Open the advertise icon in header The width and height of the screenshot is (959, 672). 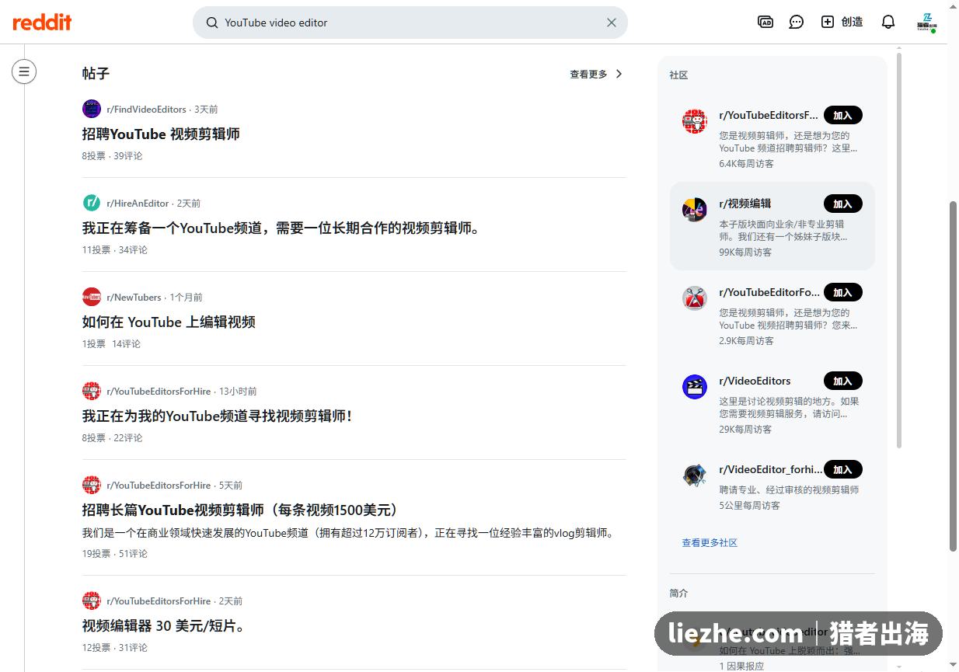coord(765,22)
